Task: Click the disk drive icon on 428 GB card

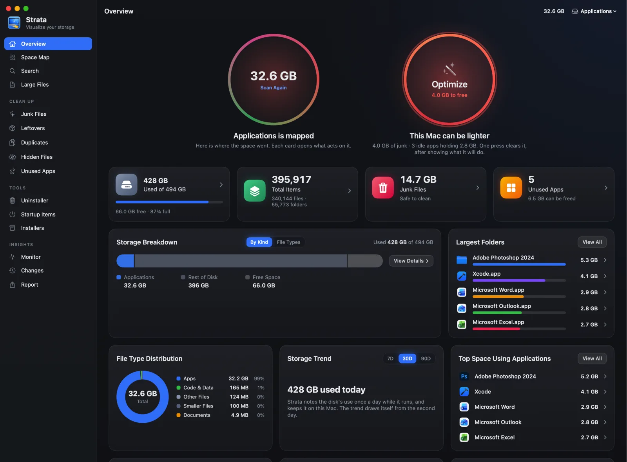Action: pyautogui.click(x=127, y=184)
